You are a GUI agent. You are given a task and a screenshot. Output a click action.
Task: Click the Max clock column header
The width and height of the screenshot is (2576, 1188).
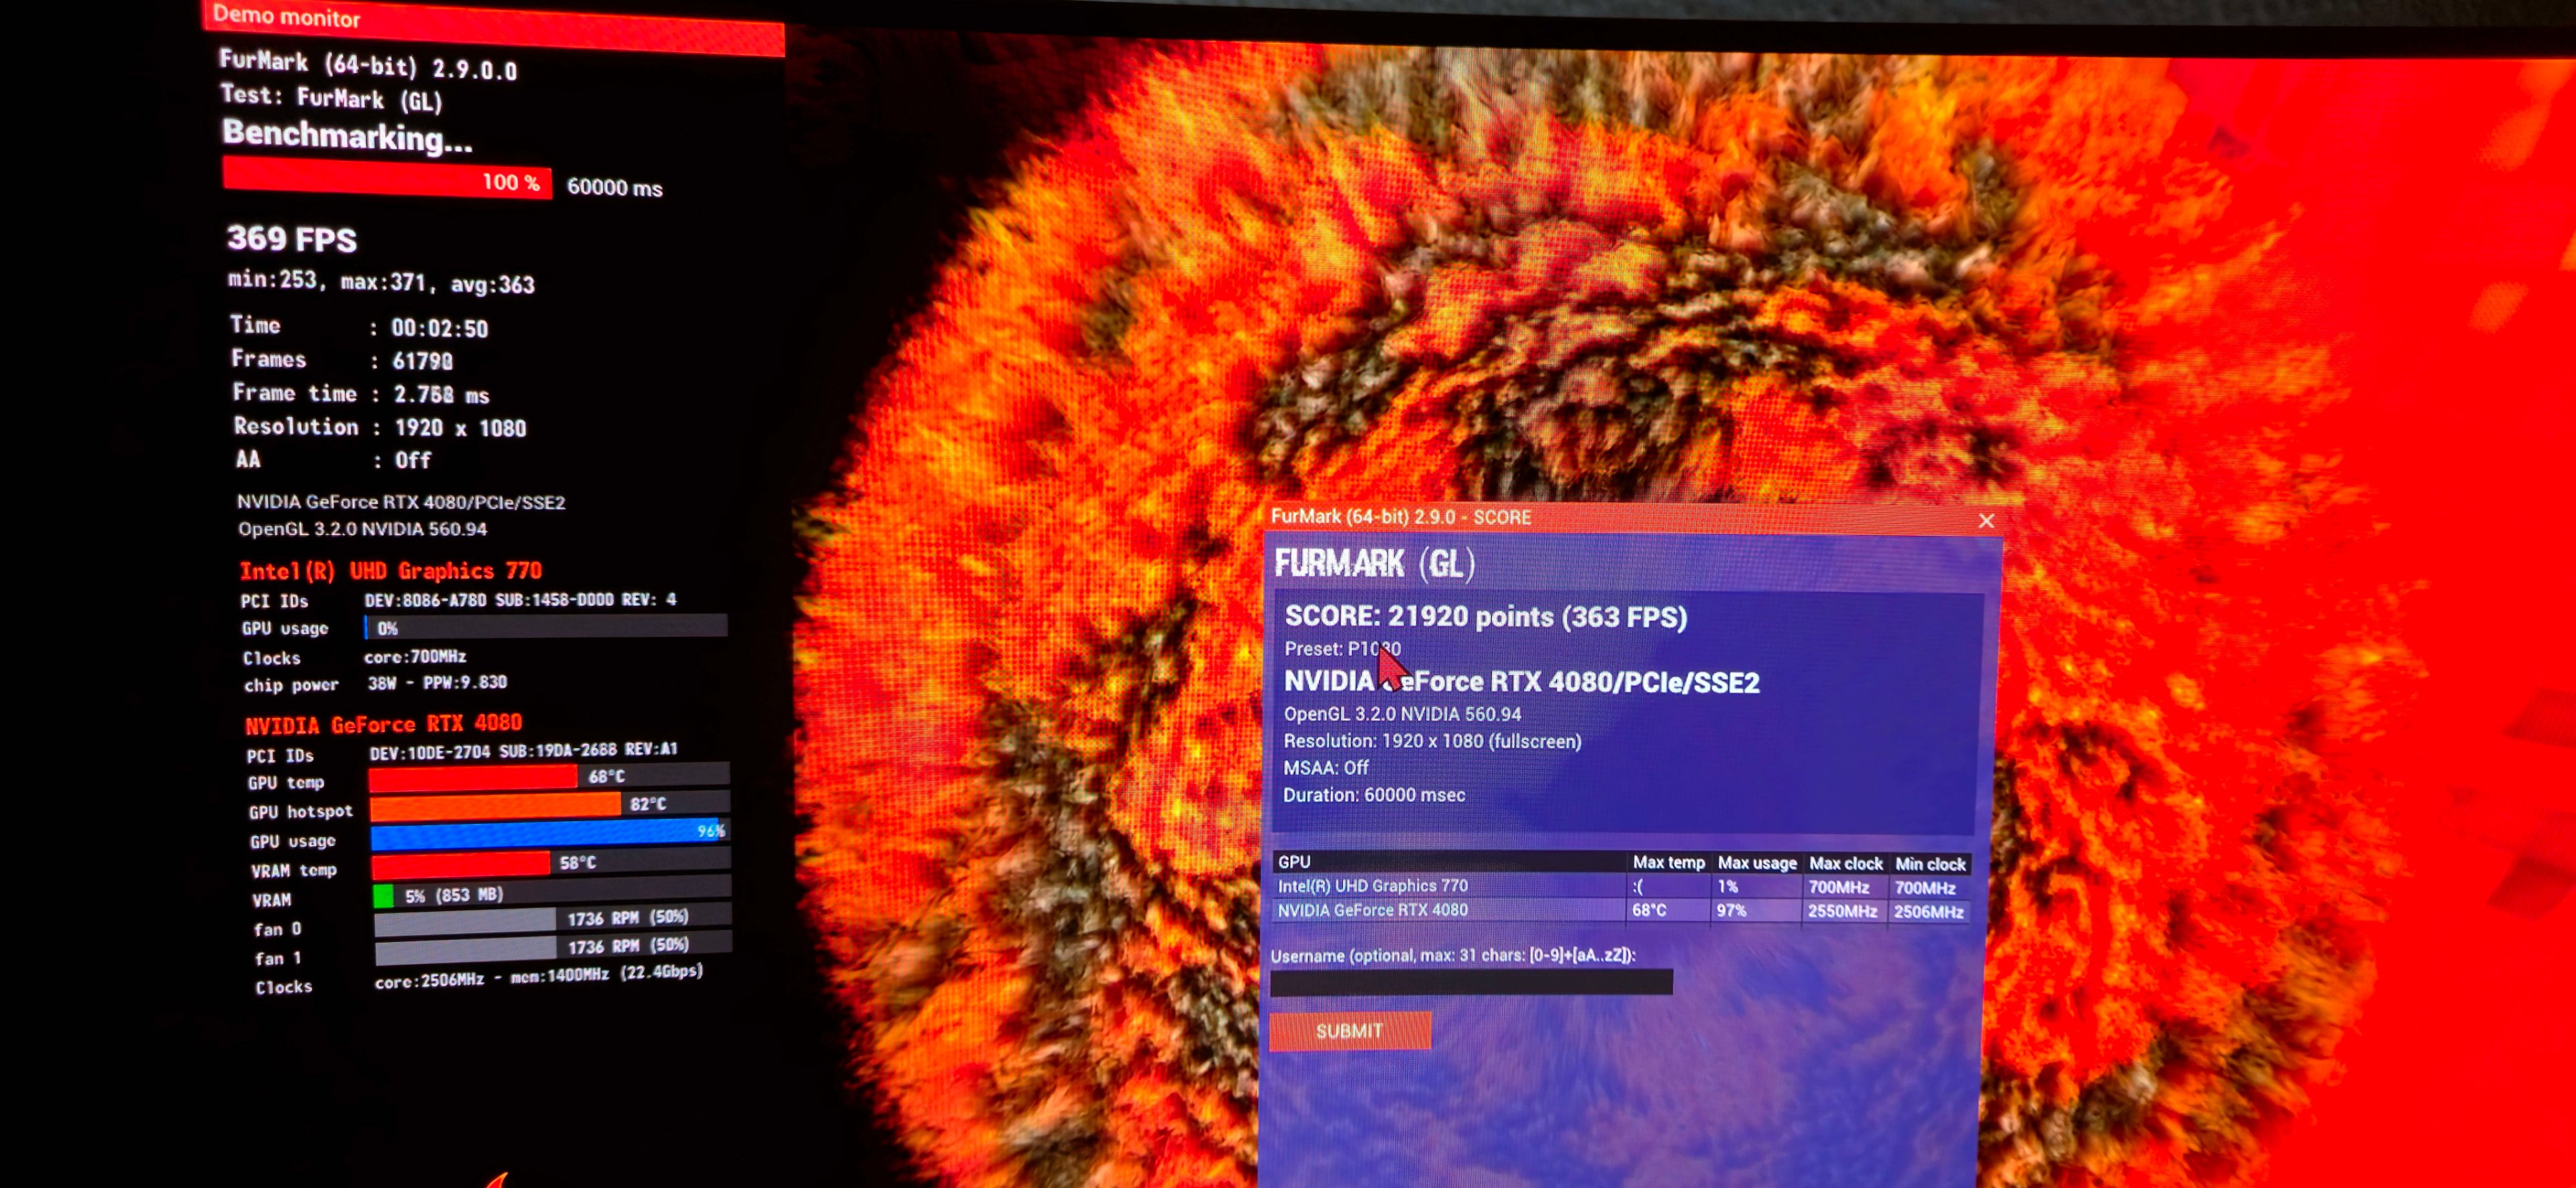[x=1845, y=864]
